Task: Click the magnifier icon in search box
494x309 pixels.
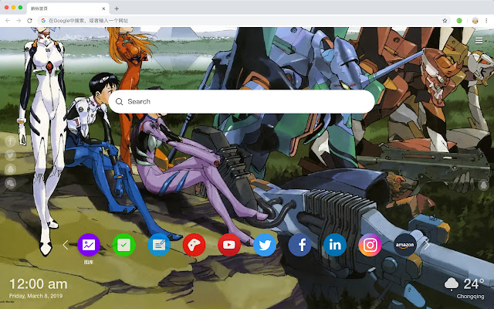Action: tap(120, 101)
